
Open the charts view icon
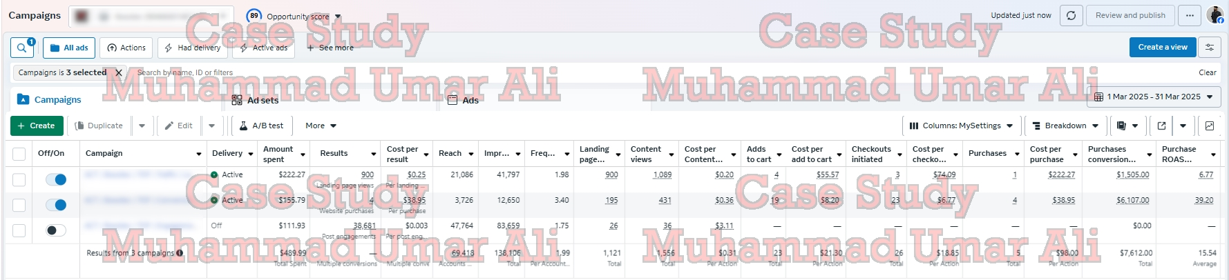tap(1210, 126)
